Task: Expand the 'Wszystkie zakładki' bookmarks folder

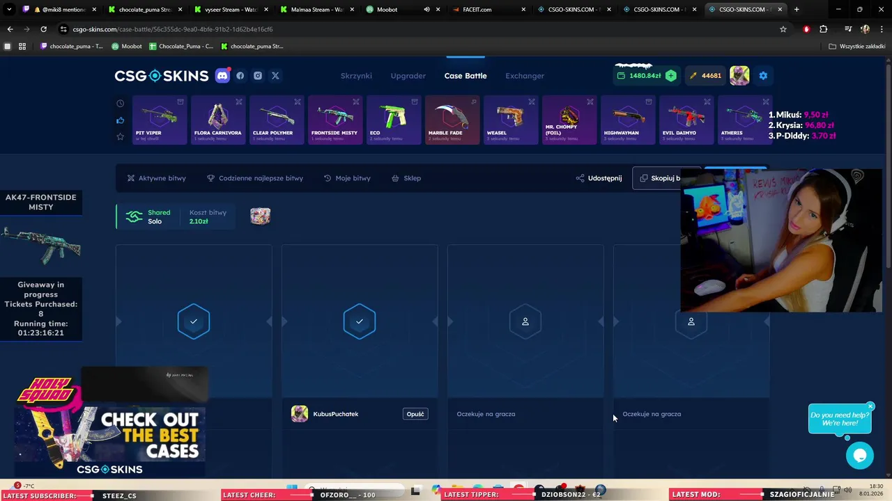Action: [856, 47]
